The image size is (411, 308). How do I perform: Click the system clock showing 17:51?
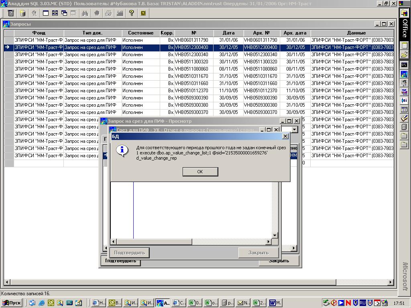coord(399,303)
